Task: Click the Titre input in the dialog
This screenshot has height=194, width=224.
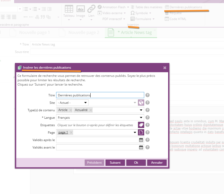Action: [x=100, y=95]
